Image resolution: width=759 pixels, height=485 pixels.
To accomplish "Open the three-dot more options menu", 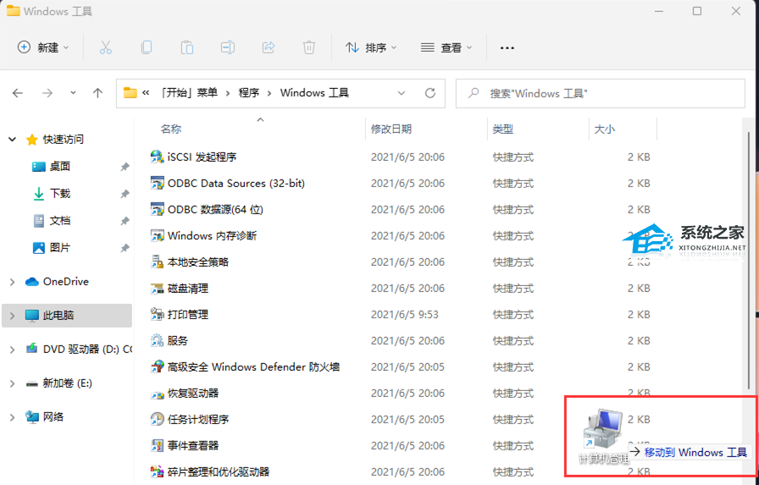I will pyautogui.click(x=507, y=48).
